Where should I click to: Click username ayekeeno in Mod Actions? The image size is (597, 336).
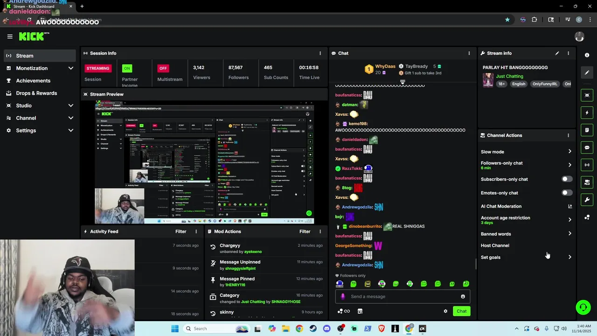[x=253, y=252]
